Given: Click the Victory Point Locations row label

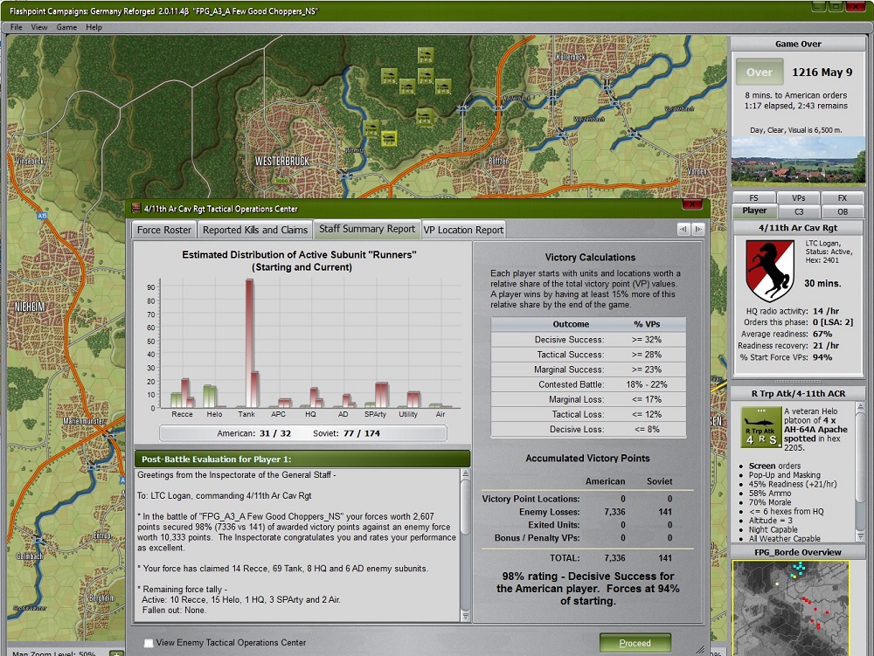Looking at the screenshot, I should click(x=531, y=499).
